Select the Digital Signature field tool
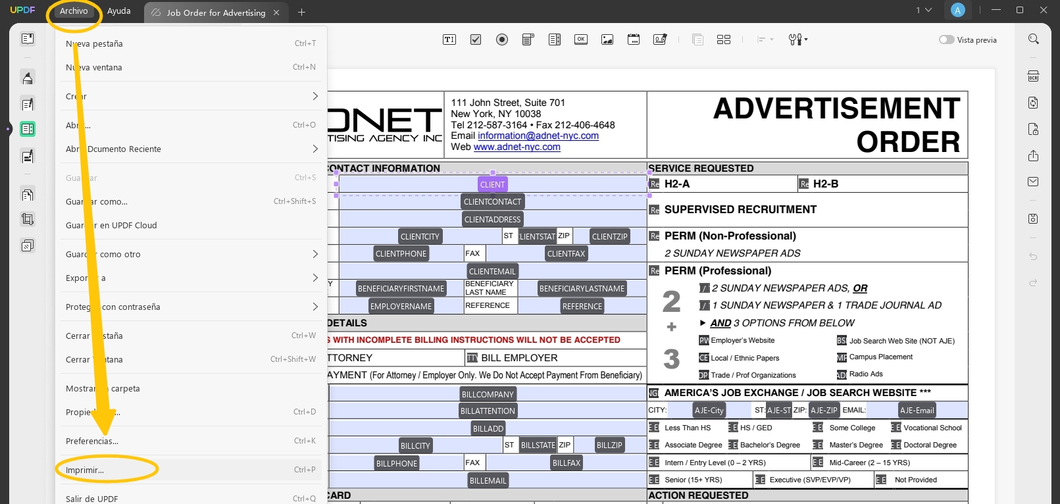The width and height of the screenshot is (1060, 504). (660, 39)
